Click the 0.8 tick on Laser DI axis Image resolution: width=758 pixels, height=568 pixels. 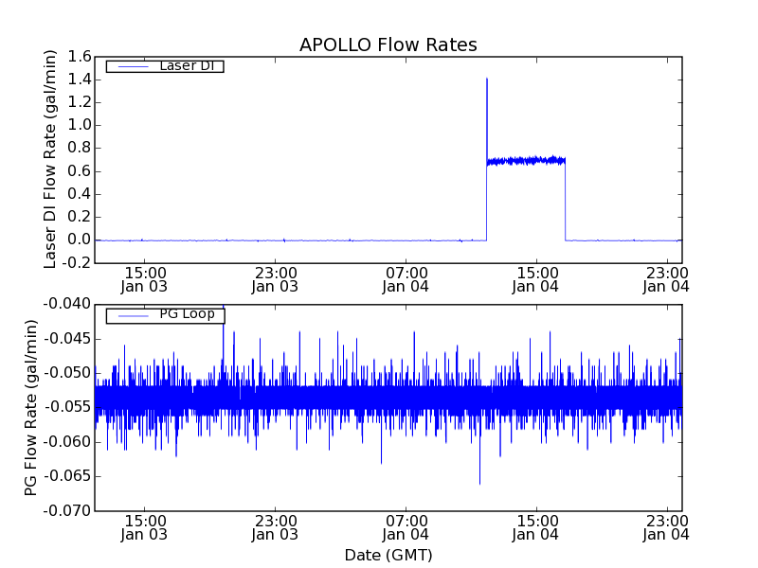pyautogui.click(x=80, y=148)
